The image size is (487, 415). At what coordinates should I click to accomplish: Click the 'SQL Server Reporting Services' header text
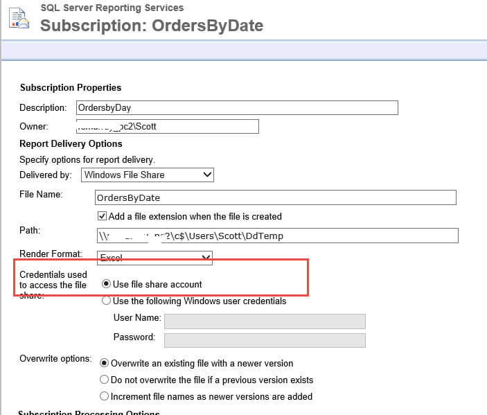click(112, 8)
